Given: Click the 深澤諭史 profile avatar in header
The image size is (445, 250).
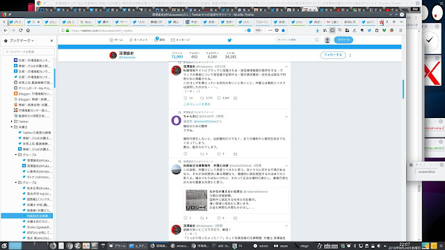Looking at the screenshot, I should (113, 55).
